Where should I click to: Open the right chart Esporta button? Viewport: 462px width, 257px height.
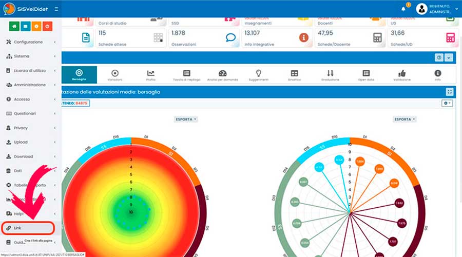click(x=404, y=119)
